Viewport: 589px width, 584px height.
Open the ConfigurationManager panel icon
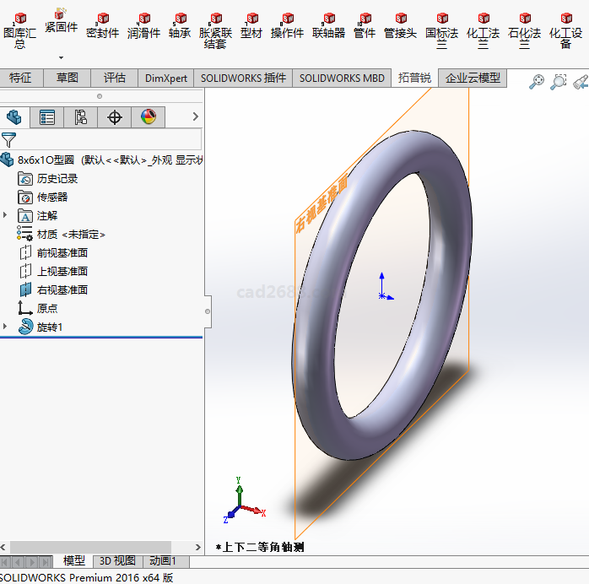(81, 117)
